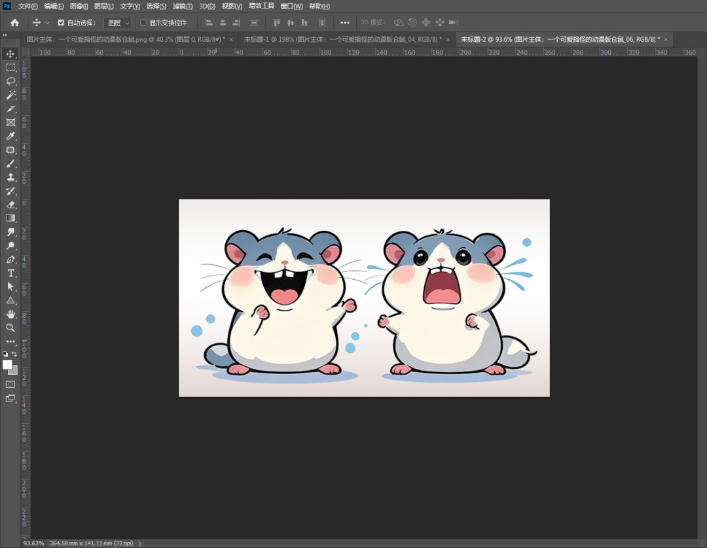This screenshot has height=548, width=707.
Task: Open the Move tool preset dropdown arrow
Action: coord(48,22)
